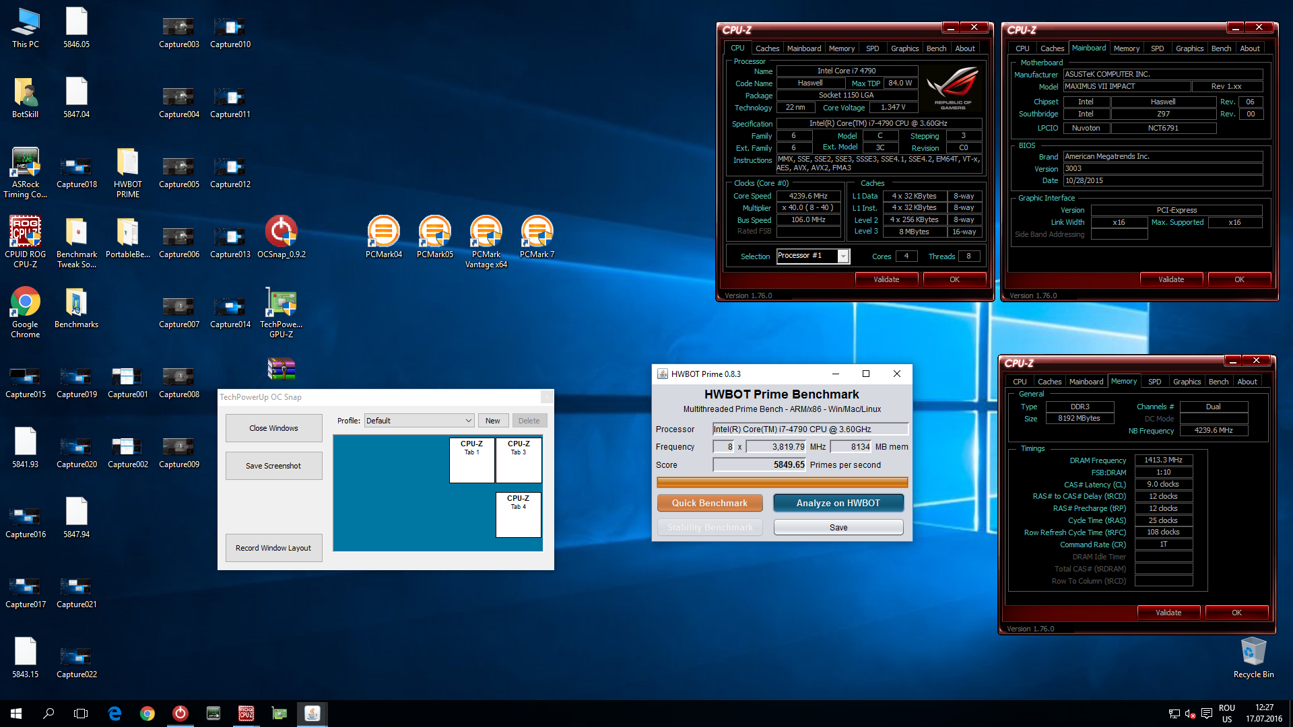Start the Quick Benchmark in HWBOT Prime
1293x727 pixels.
tap(710, 503)
